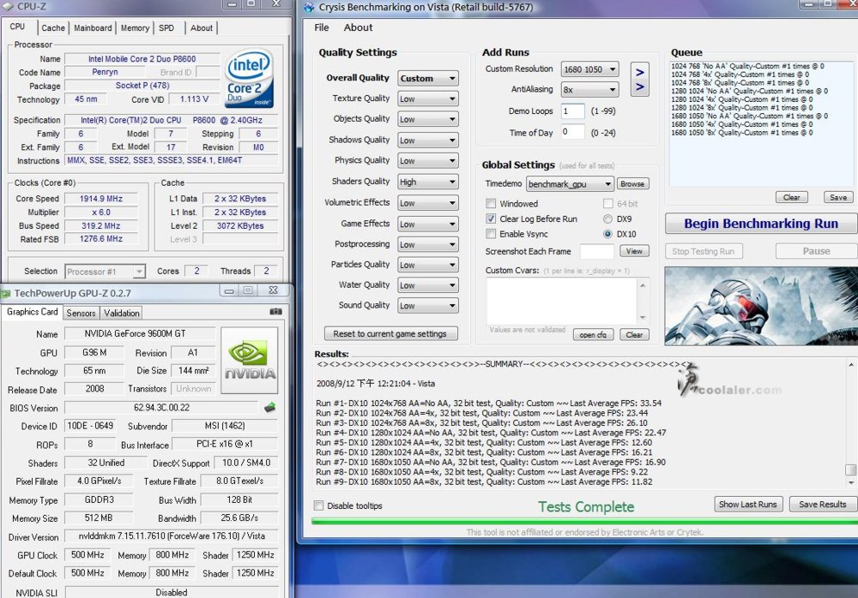This screenshot has width=858, height=598.
Task: Expand the AntiAliasing dropdown
Action: (590, 90)
